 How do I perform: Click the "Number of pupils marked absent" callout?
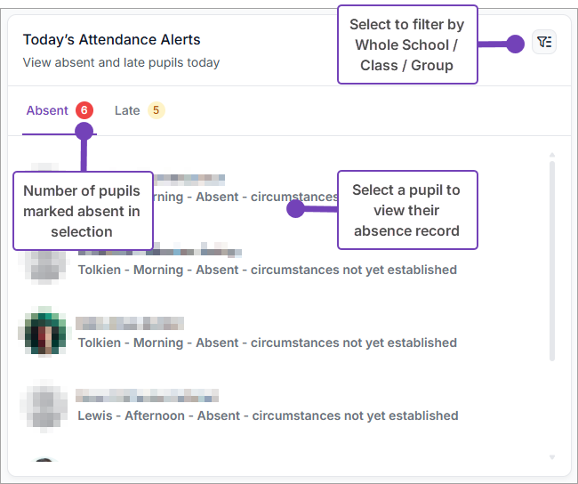point(82,211)
